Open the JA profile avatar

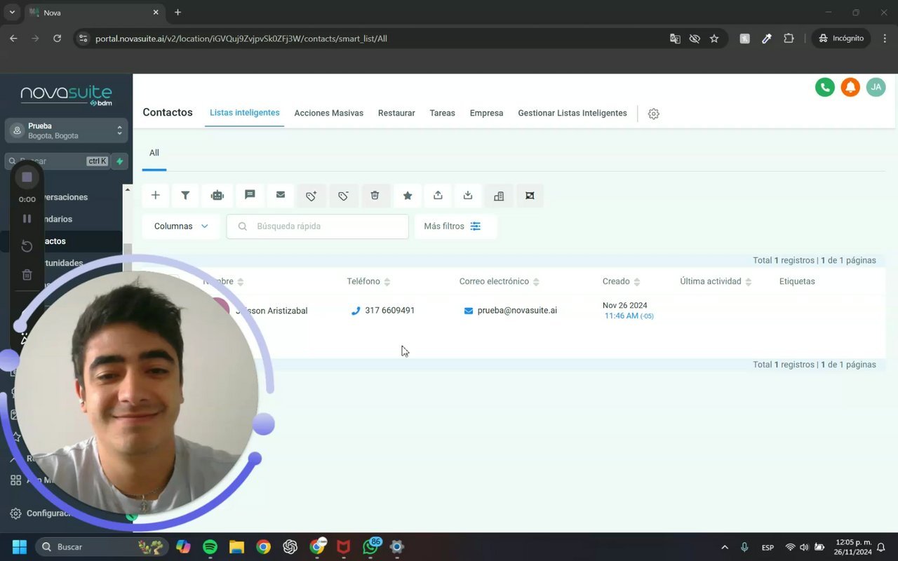tap(876, 87)
